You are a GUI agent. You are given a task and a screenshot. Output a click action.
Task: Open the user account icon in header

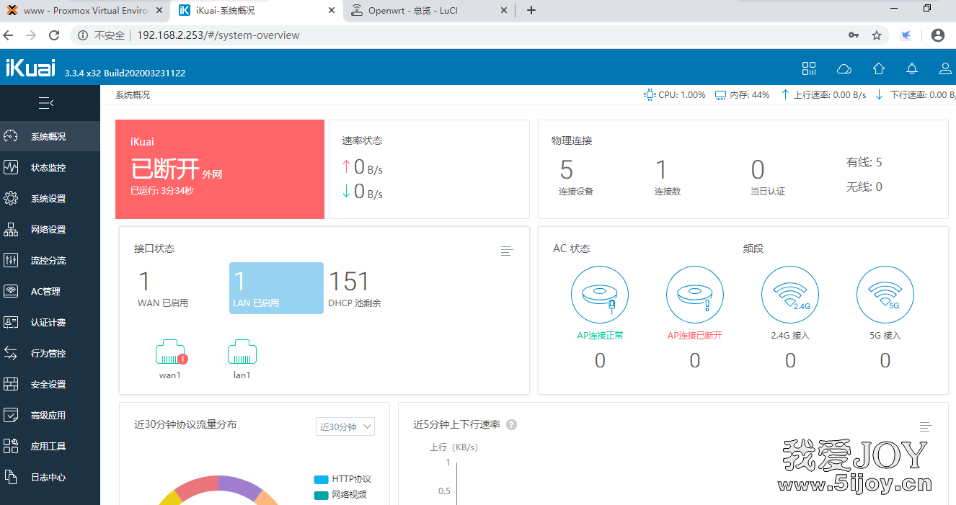(x=945, y=68)
